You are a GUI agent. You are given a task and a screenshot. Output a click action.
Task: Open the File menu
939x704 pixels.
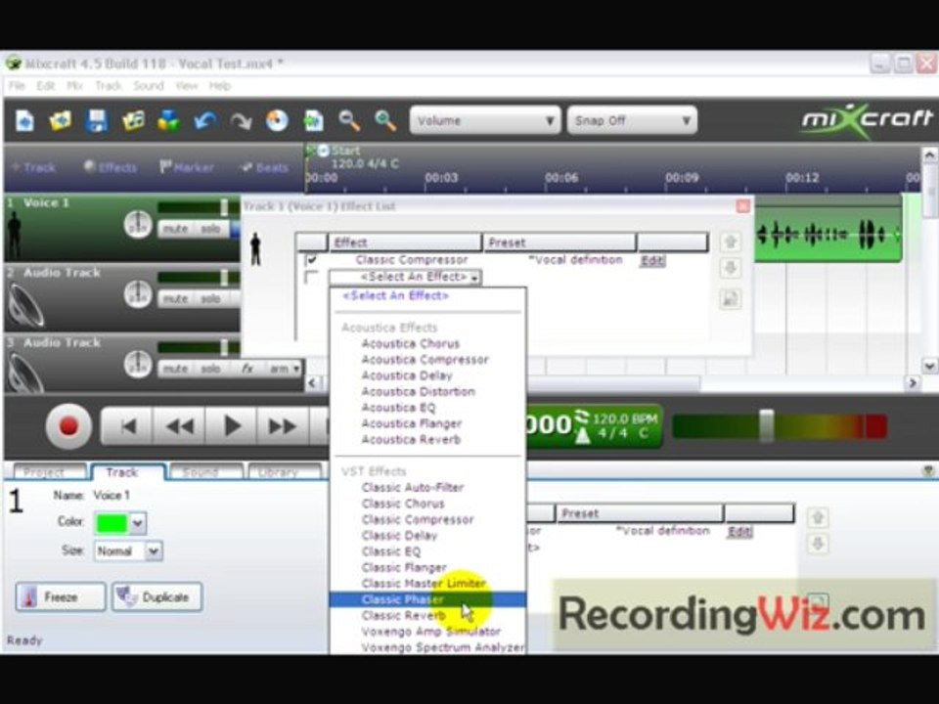[17, 86]
